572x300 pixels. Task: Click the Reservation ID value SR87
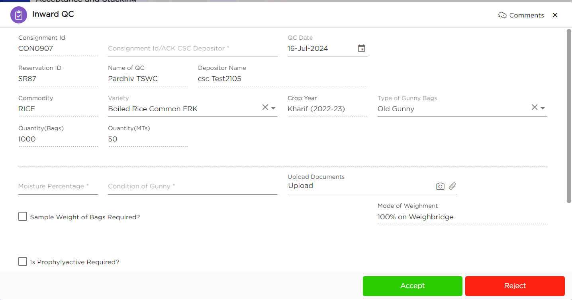pyautogui.click(x=27, y=79)
